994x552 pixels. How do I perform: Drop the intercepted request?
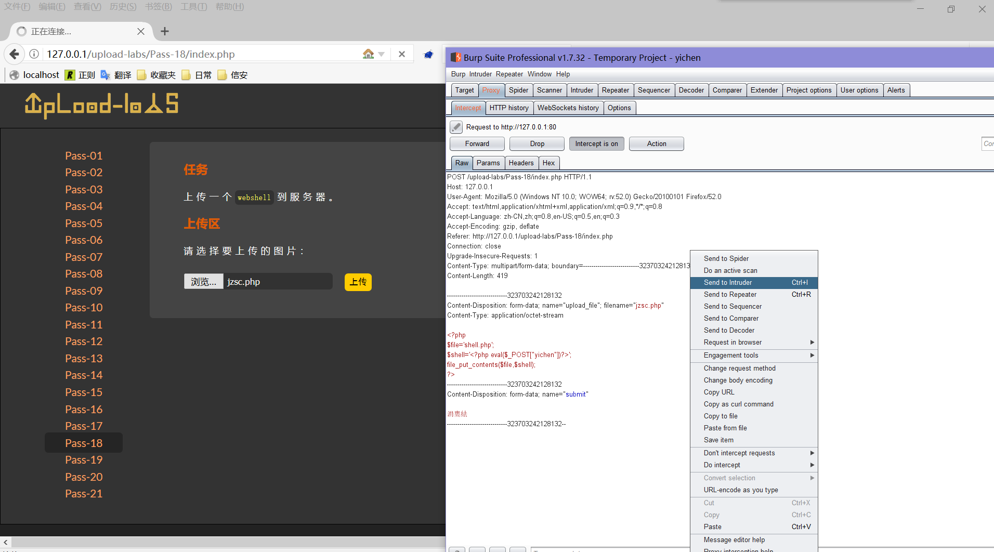[537, 144]
